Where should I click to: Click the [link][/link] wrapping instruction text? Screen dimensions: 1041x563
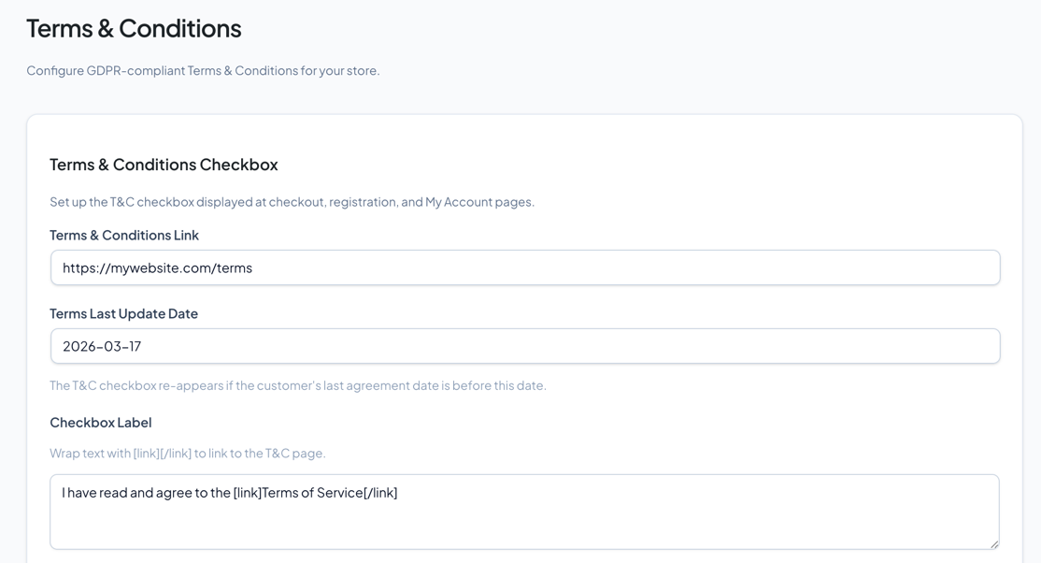click(x=188, y=453)
